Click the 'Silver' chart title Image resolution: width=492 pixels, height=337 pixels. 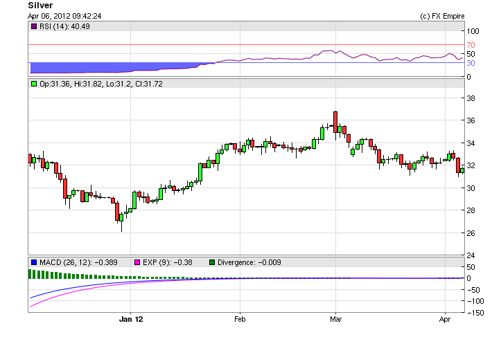40,6
